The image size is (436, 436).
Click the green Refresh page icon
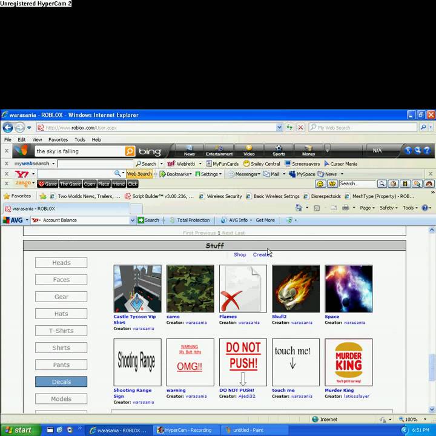289,128
